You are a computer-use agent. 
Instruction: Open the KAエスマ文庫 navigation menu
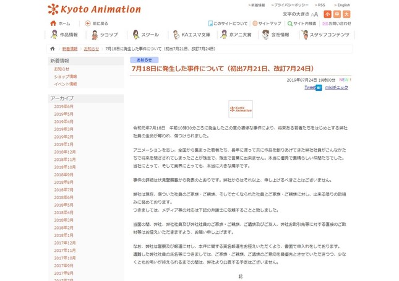(x=191, y=35)
